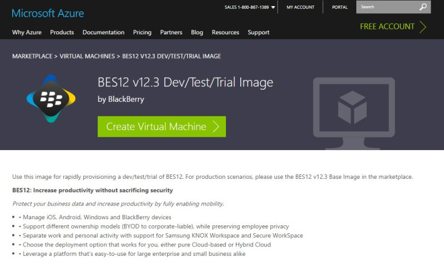Click the 'Use this image for rapidly provisioning' sentence
The width and height of the screenshot is (444, 268).
[213, 177]
